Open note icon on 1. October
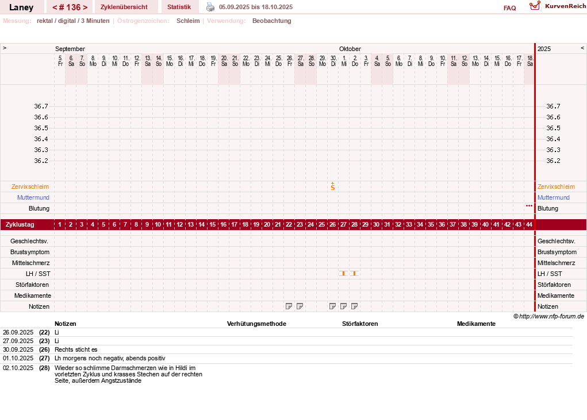The width and height of the screenshot is (587, 420). click(x=343, y=306)
